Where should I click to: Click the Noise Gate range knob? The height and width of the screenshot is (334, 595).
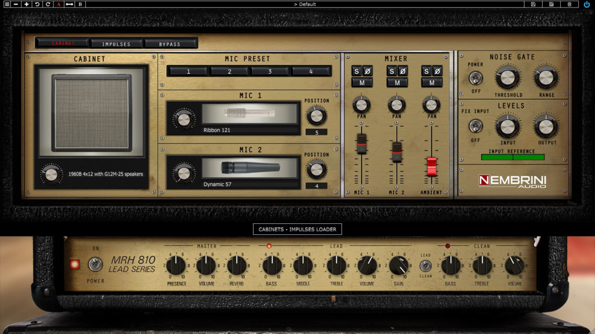546,78
